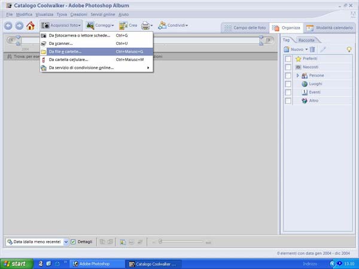Click the Preferiti star icon
Viewport: 359px width, 269px height.
click(x=298, y=59)
